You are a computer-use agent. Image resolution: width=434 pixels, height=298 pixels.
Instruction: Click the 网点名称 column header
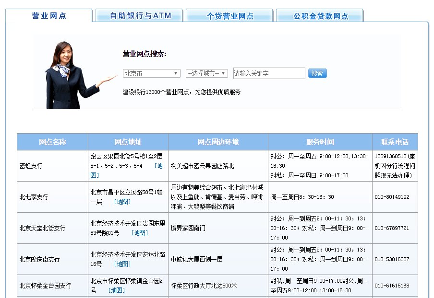tap(51, 141)
